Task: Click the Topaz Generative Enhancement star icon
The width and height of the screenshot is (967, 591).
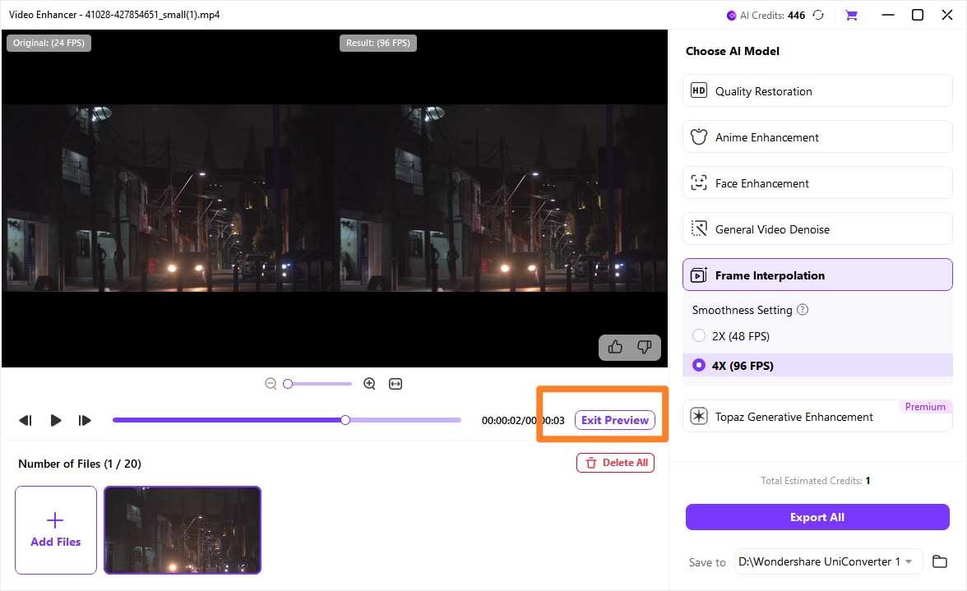Action: pyautogui.click(x=699, y=417)
